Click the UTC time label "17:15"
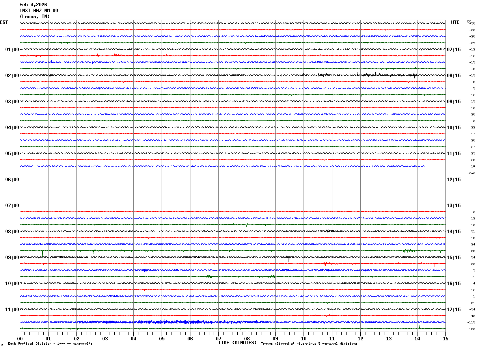 [454, 310]
